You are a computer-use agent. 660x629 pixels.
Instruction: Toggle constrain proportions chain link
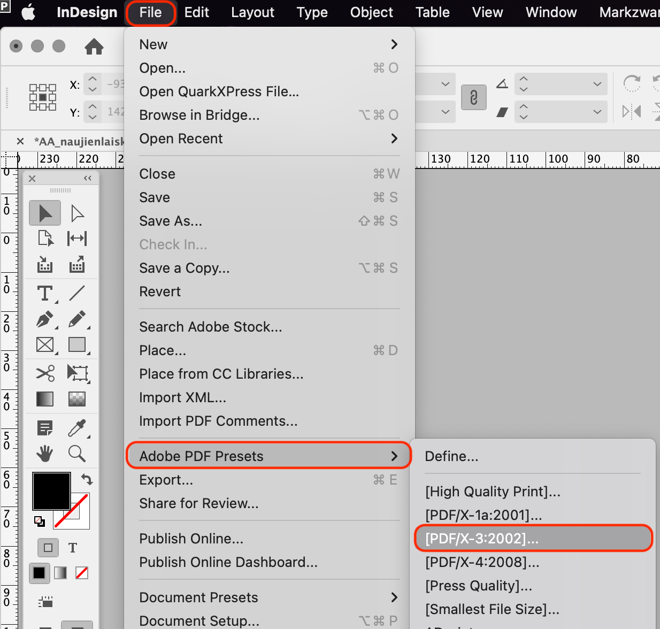point(473,97)
